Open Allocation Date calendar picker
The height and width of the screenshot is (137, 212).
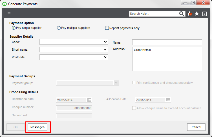click(x=168, y=100)
